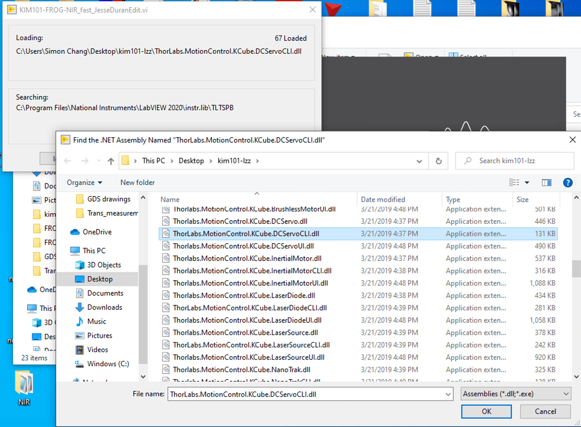
Task: Select GDS drawings folder in tree
Action: [x=103, y=199]
